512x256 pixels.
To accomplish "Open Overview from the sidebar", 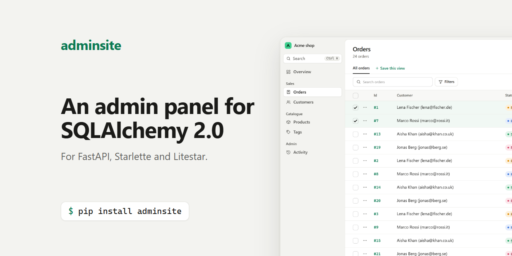I will pyautogui.click(x=312, y=72).
